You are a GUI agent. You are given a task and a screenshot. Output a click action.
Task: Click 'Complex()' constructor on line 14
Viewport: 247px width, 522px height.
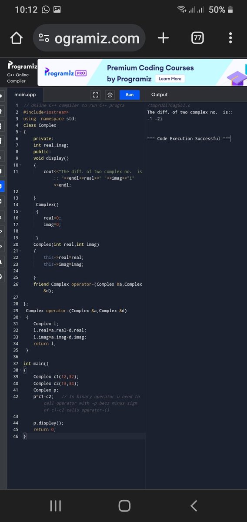tap(47, 204)
